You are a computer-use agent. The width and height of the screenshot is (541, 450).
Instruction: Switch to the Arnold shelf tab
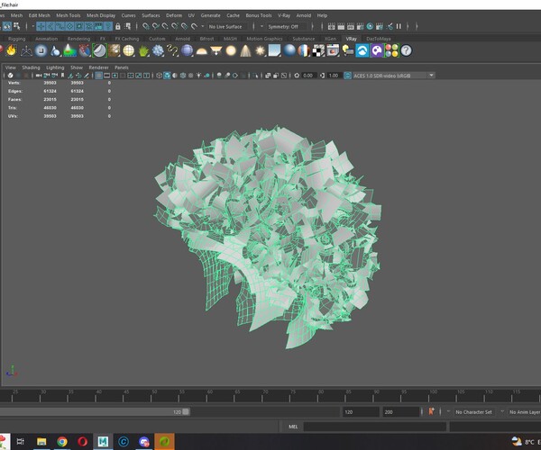click(182, 39)
